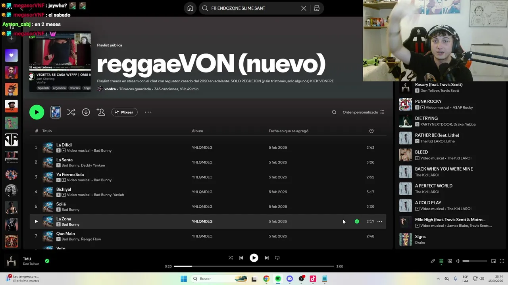Sort by the Álbum column header
Viewport: 508px width, 285px height.
(x=197, y=131)
